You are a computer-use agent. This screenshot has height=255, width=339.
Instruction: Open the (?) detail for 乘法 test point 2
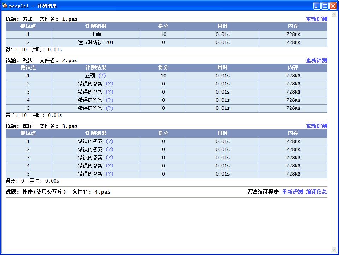(109, 84)
